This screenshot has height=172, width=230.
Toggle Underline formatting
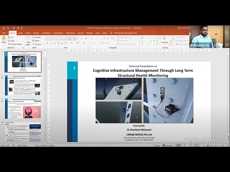click(x=55, y=43)
